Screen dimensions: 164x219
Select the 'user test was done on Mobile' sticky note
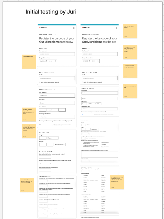[130, 31]
